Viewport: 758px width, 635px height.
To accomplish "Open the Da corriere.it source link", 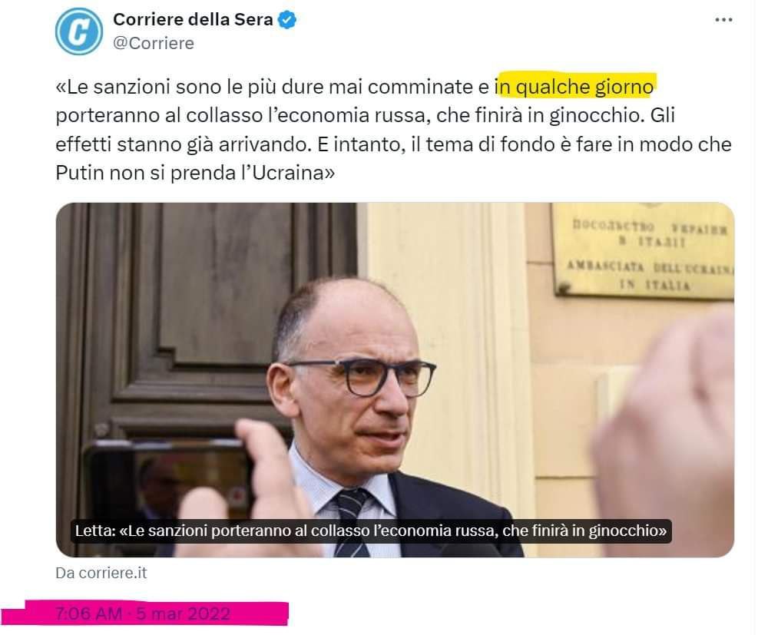I will (101, 573).
